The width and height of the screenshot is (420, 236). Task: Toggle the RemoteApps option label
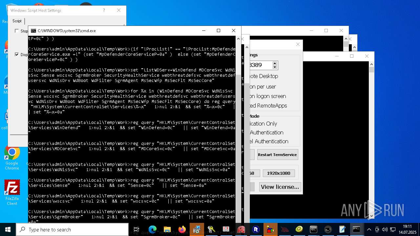(268, 106)
